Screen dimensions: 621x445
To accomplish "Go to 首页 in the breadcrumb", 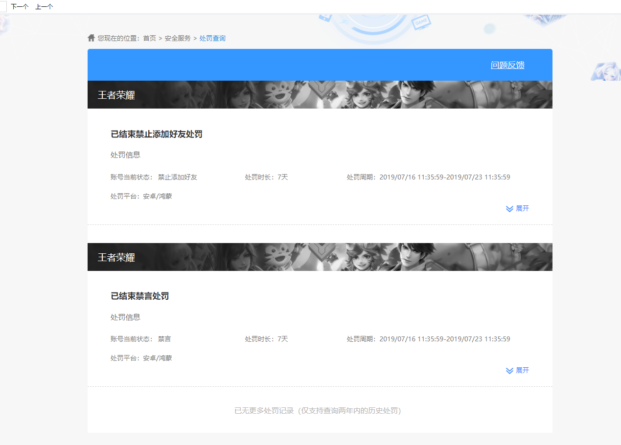I will 149,38.
